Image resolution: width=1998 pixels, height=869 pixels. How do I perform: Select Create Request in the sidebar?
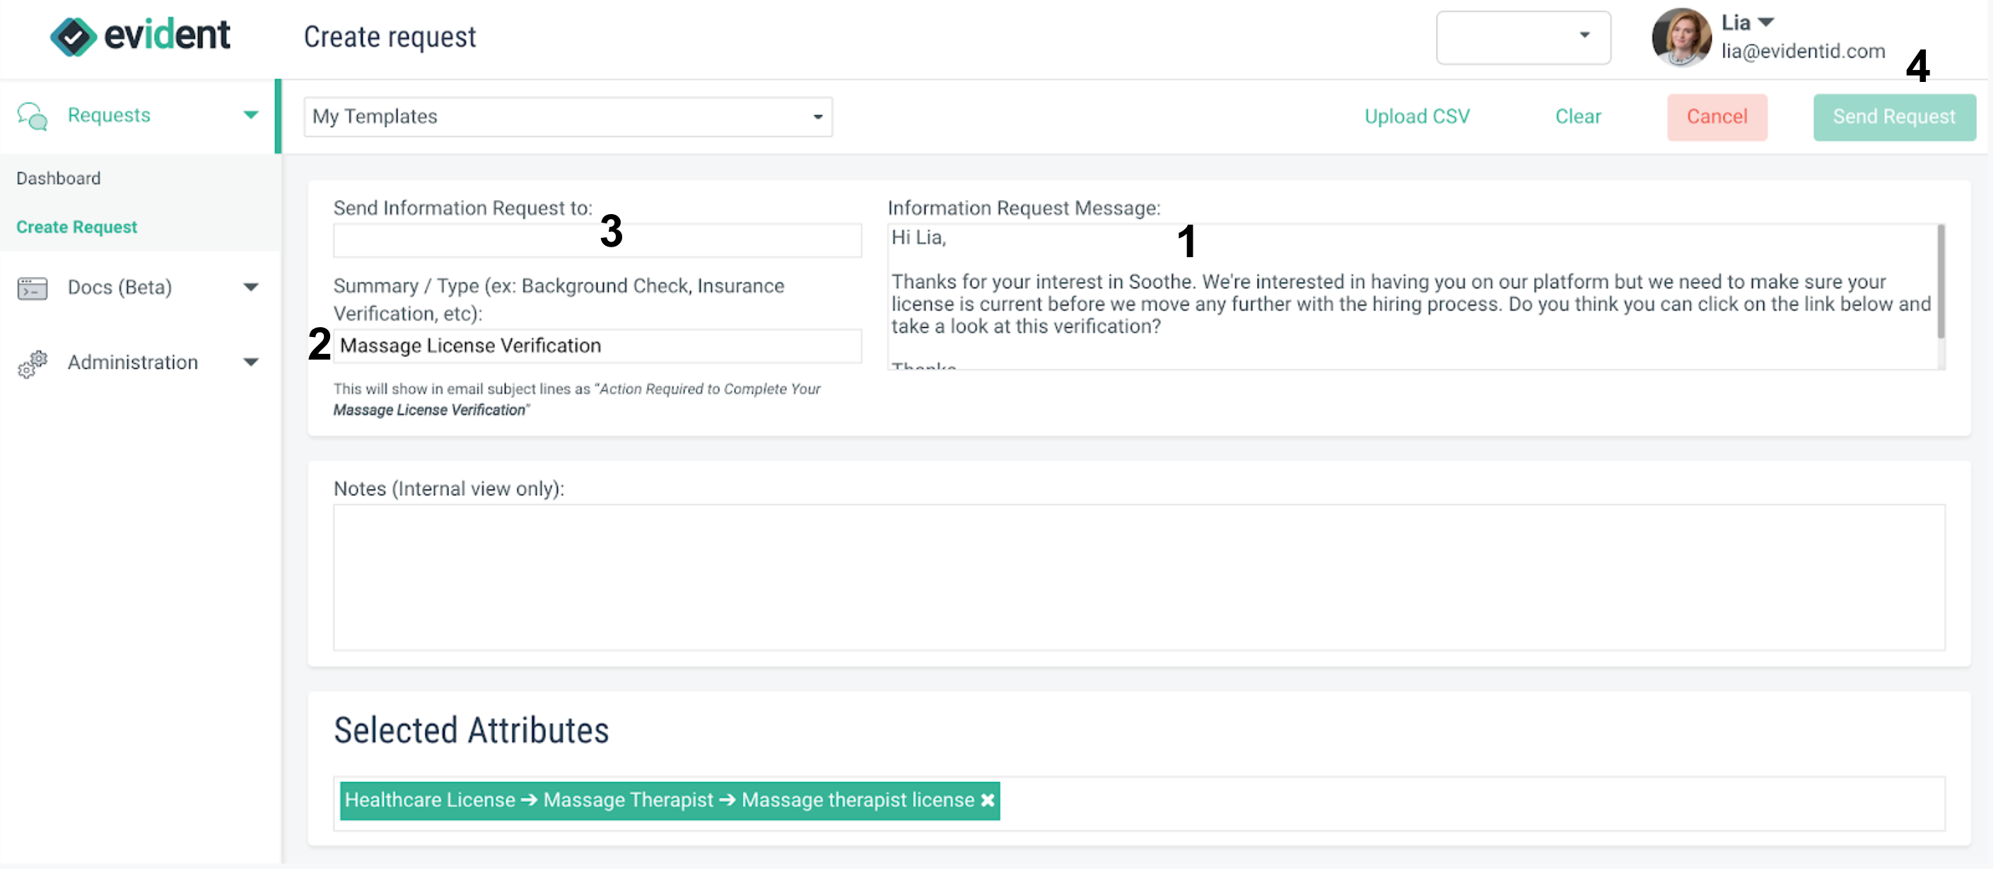click(77, 227)
